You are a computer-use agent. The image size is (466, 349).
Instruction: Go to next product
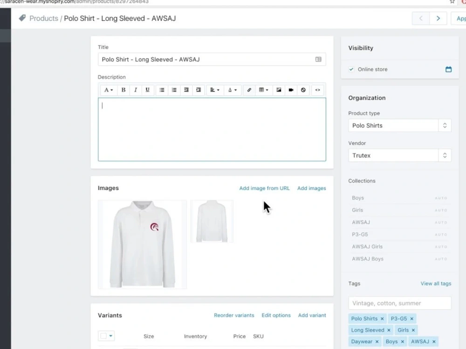pyautogui.click(x=438, y=19)
